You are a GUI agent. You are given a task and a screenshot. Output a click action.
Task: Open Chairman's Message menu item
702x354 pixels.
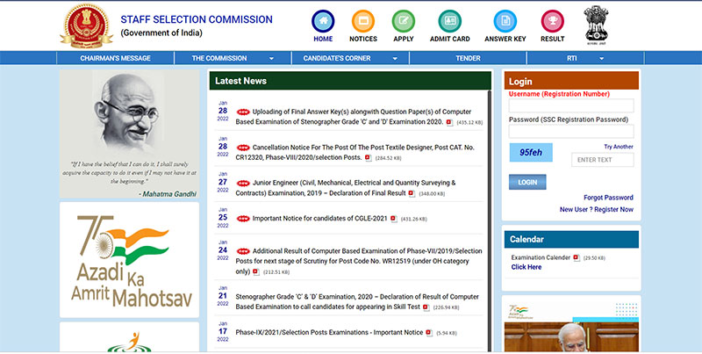[116, 58]
